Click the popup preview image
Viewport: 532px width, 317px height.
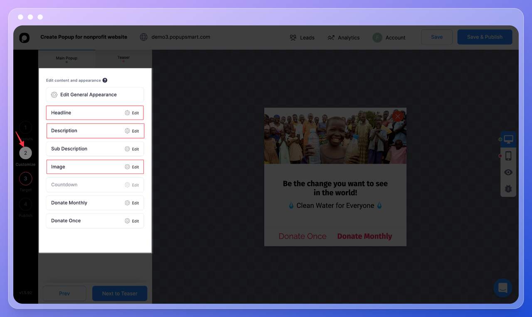[x=335, y=136]
